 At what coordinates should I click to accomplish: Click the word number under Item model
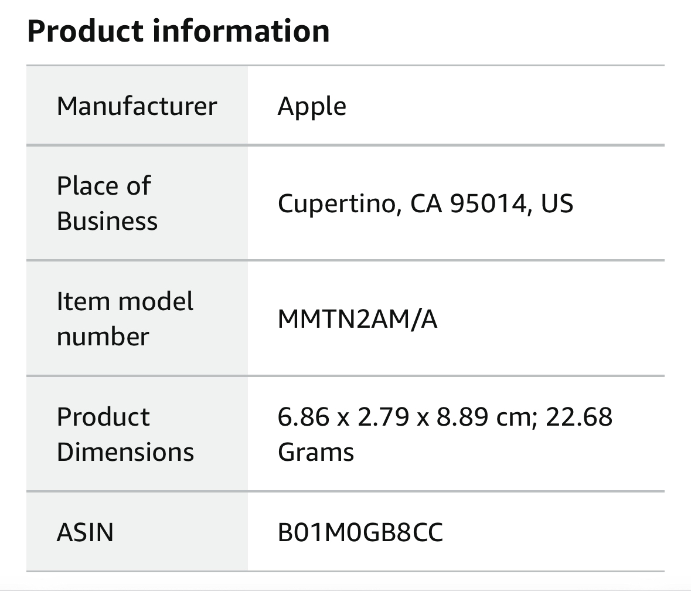click(x=103, y=337)
